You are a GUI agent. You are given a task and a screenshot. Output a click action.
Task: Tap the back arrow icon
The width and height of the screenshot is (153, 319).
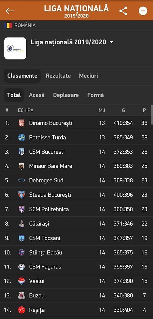click(10, 11)
